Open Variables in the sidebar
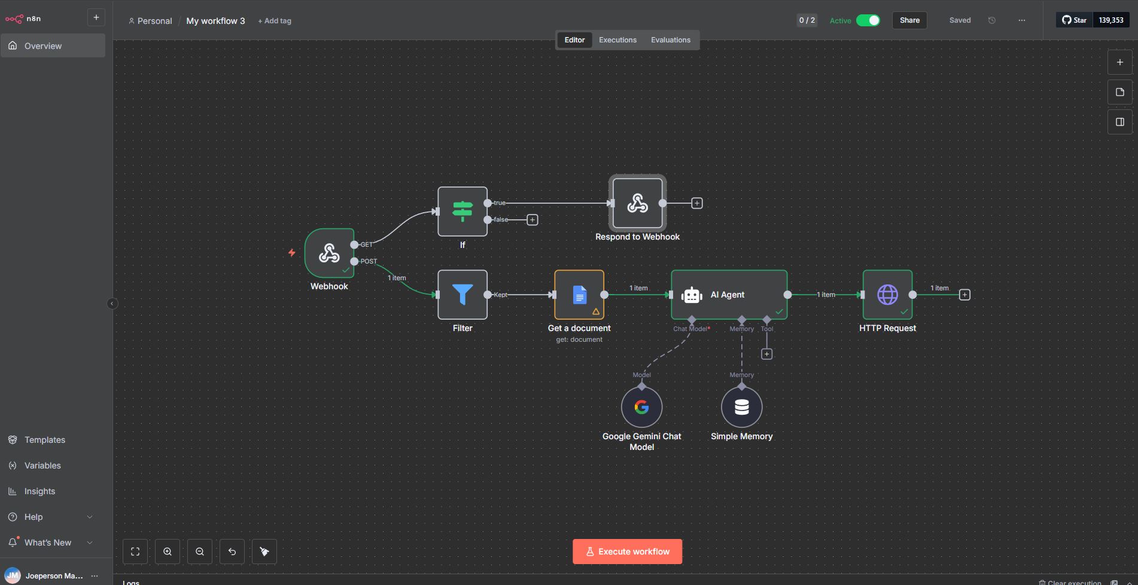Screen dimensions: 1138x585 (53, 465)
